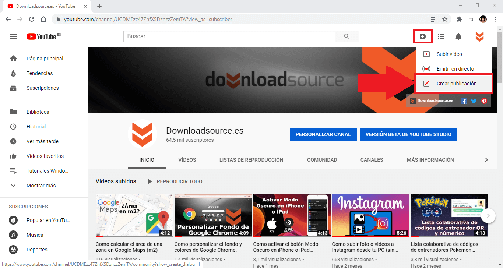Click the browser home icon

coord(43,19)
